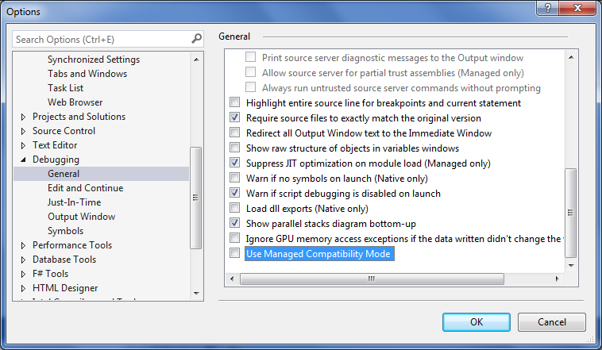Enable Use Managed Compatibility Mode checkbox
Viewport: 602px width, 350px height.
tap(234, 254)
